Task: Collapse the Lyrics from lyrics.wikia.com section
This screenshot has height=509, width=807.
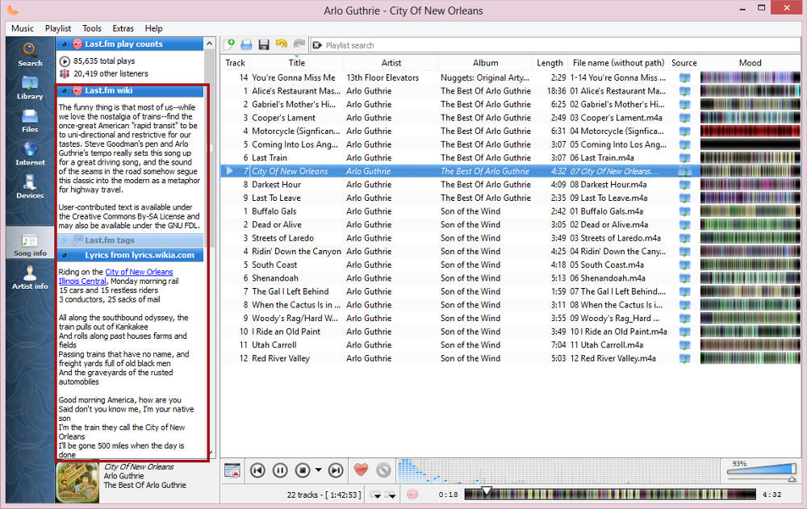Action: click(65, 255)
